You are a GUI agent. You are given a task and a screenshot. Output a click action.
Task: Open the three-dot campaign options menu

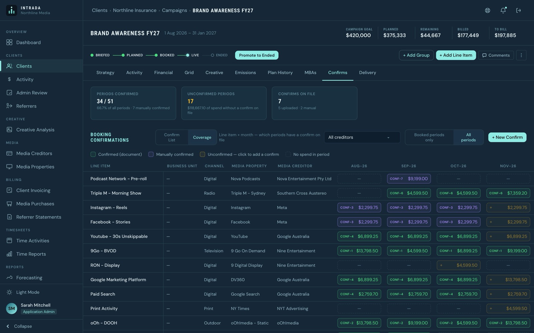click(x=521, y=55)
